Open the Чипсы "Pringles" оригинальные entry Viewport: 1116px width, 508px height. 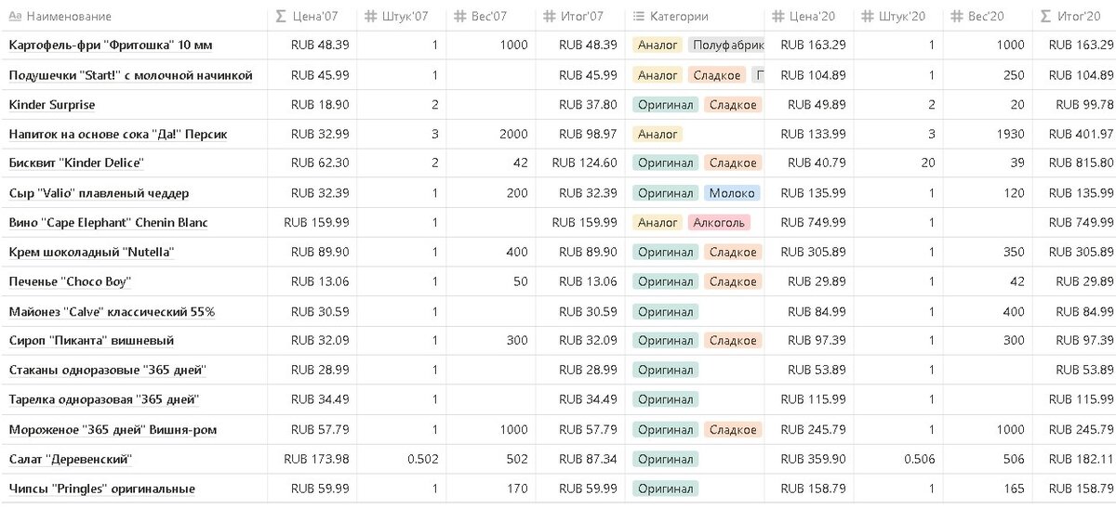[101, 489]
